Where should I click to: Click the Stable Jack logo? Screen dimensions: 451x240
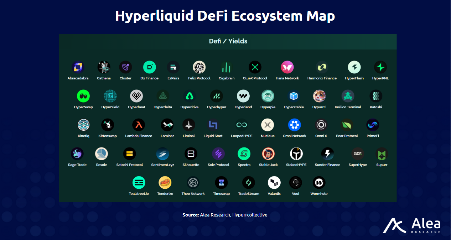(x=268, y=154)
